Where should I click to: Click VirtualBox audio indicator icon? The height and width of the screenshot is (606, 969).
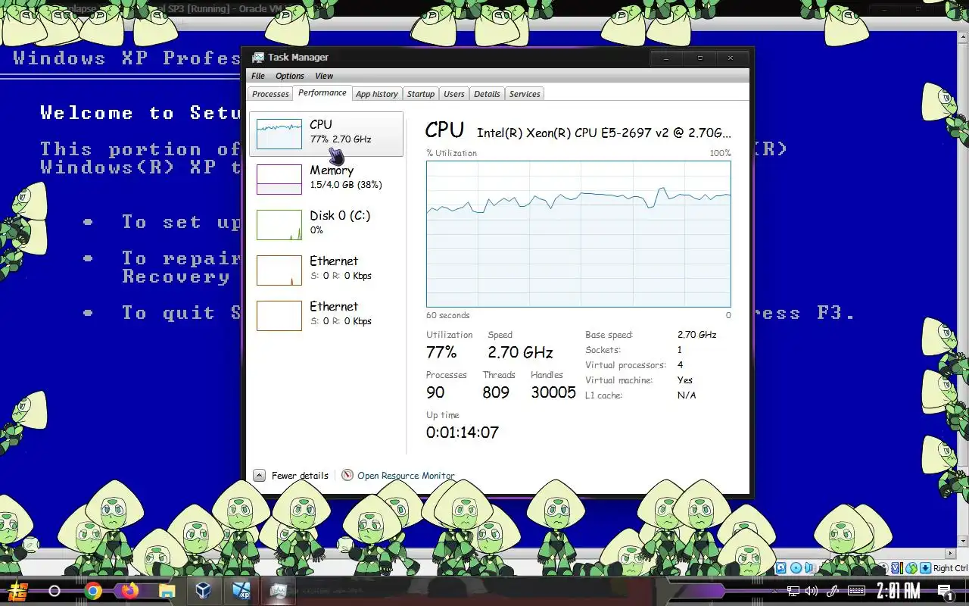pyautogui.click(x=810, y=568)
